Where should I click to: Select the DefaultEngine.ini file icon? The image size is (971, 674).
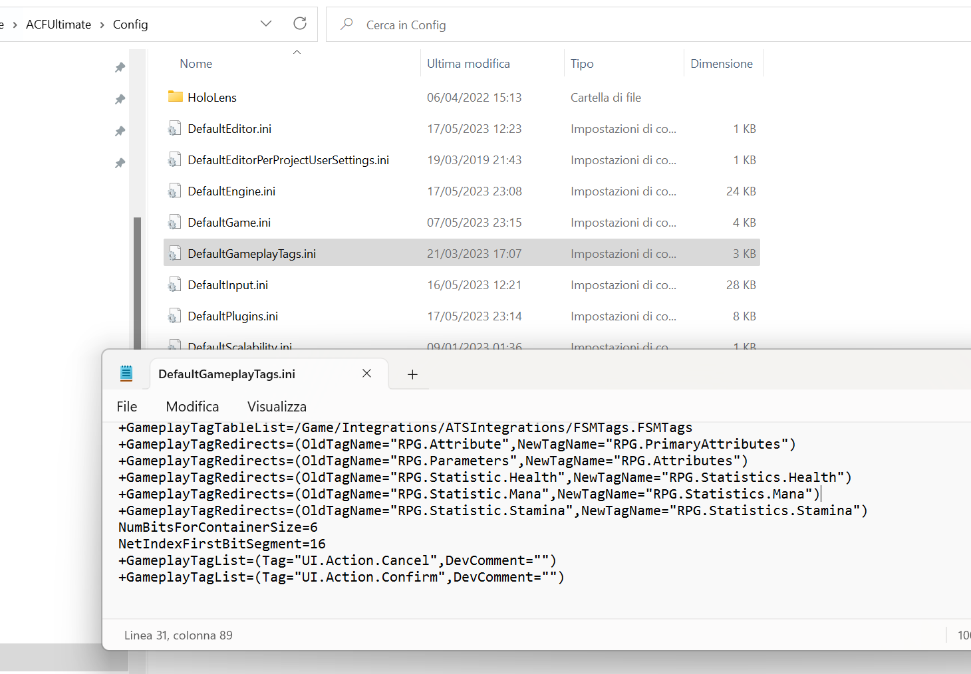coord(174,191)
